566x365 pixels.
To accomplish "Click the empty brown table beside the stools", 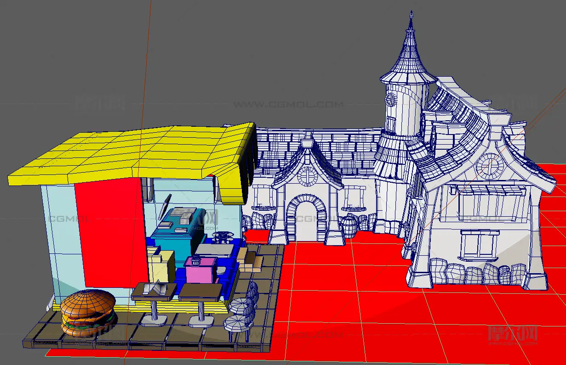I will coord(200,292).
